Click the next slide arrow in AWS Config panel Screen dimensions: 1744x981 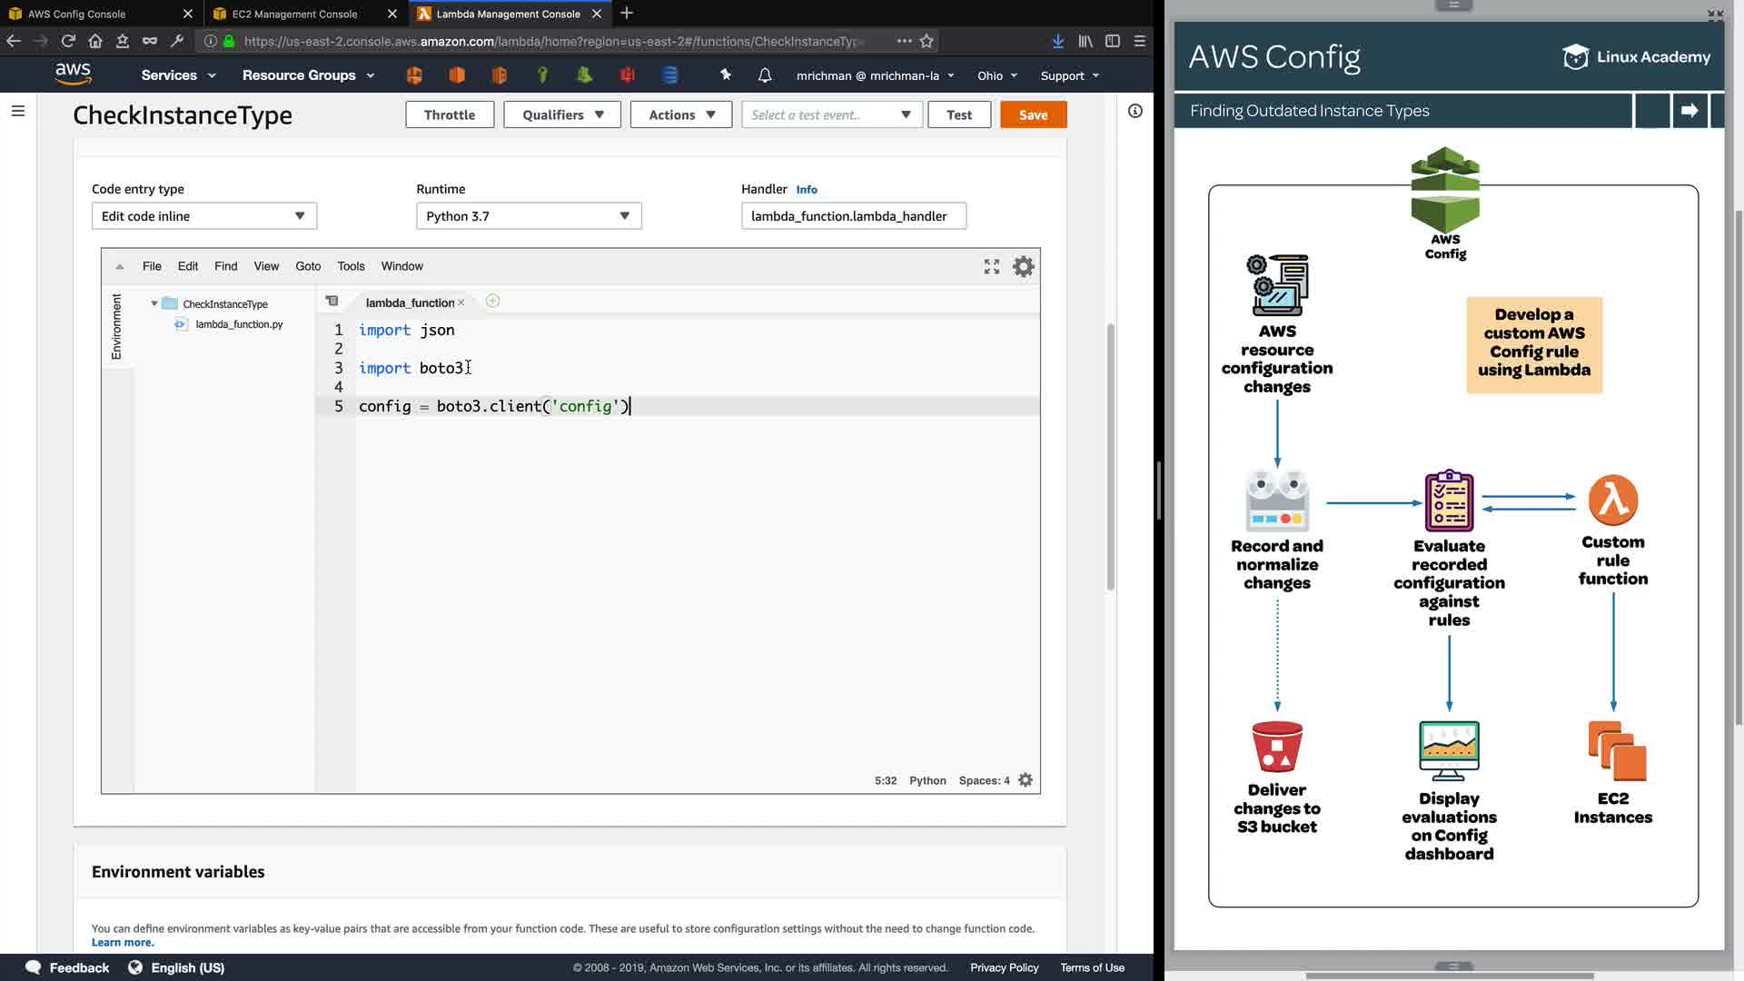1689,111
